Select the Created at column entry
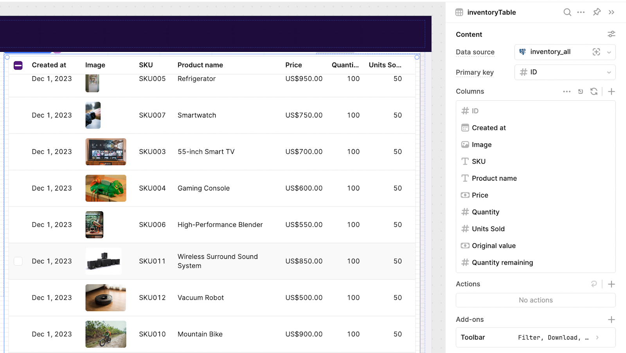 tap(536, 128)
